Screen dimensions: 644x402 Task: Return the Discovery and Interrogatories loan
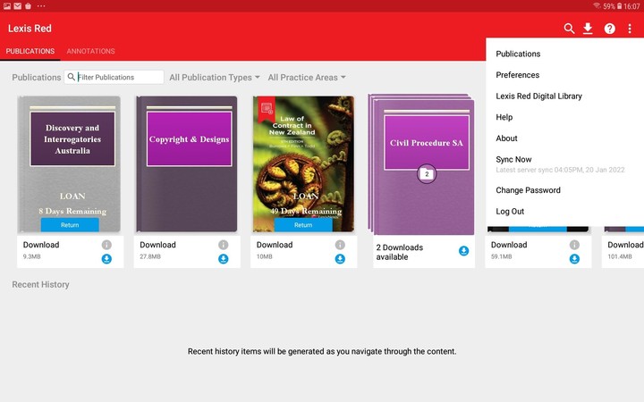coord(70,225)
